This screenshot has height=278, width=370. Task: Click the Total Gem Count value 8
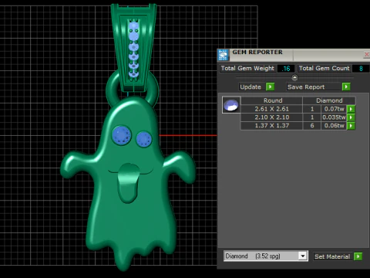tap(361, 69)
